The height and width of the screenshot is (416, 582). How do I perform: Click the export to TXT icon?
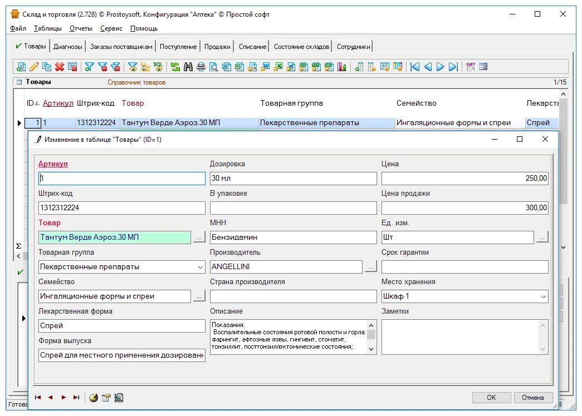click(316, 67)
